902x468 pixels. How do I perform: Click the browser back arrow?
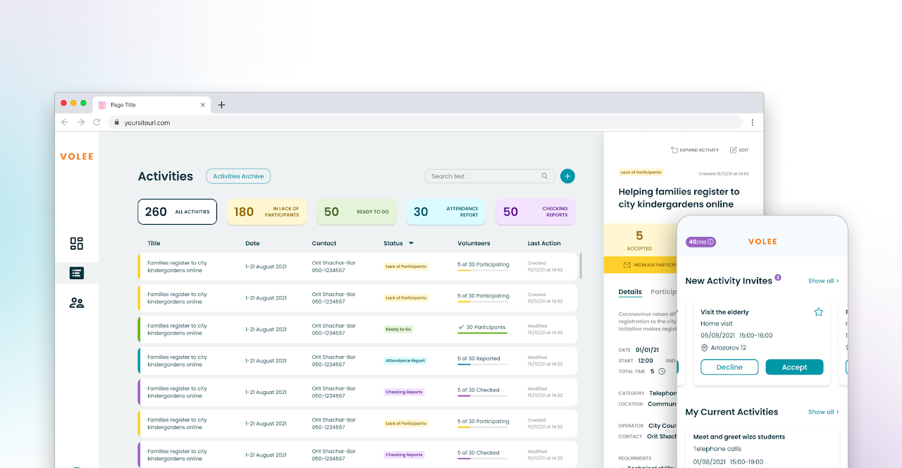click(65, 122)
